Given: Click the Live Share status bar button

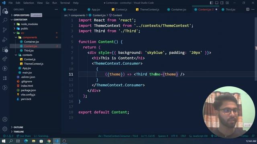Looking at the screenshot, I should [24, 136].
